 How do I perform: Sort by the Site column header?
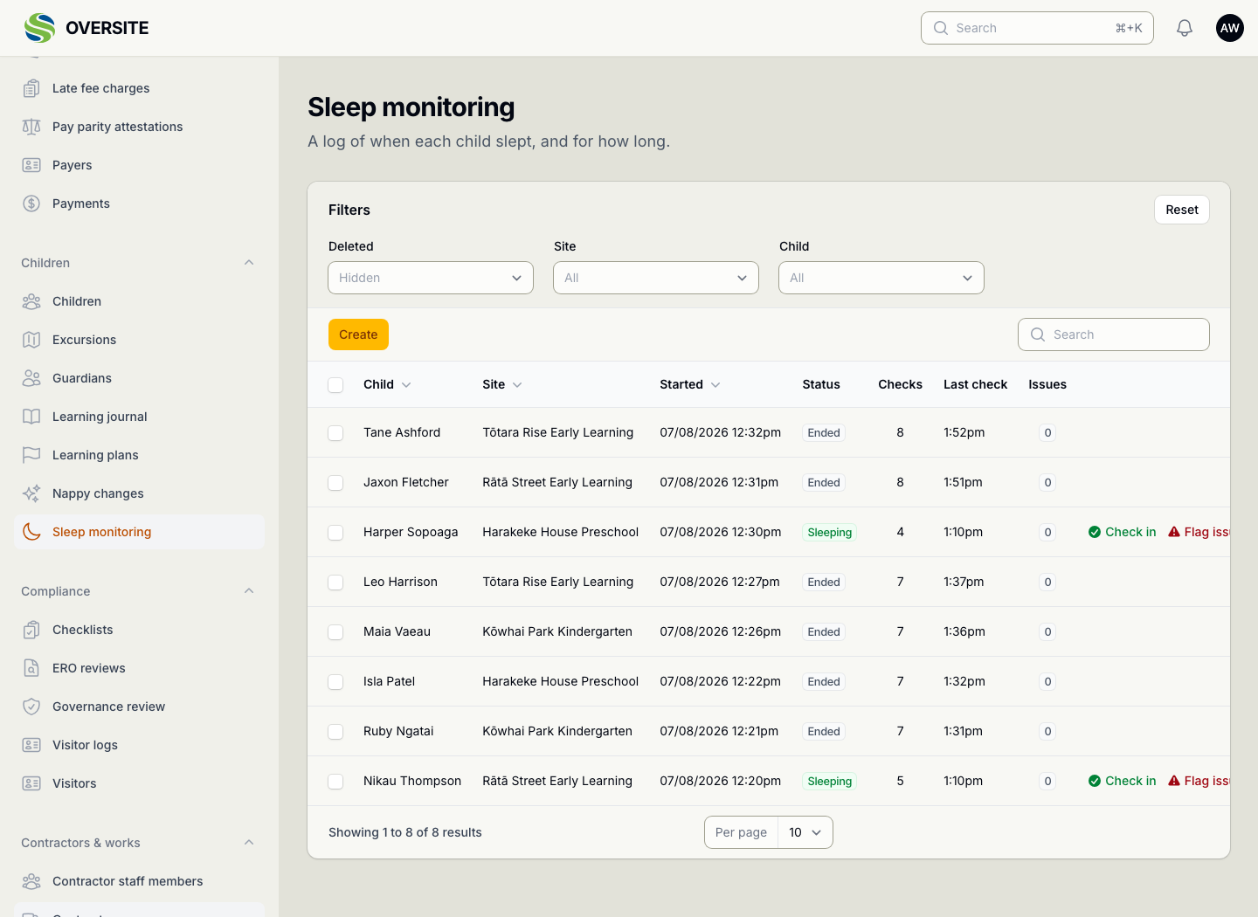tap(502, 384)
